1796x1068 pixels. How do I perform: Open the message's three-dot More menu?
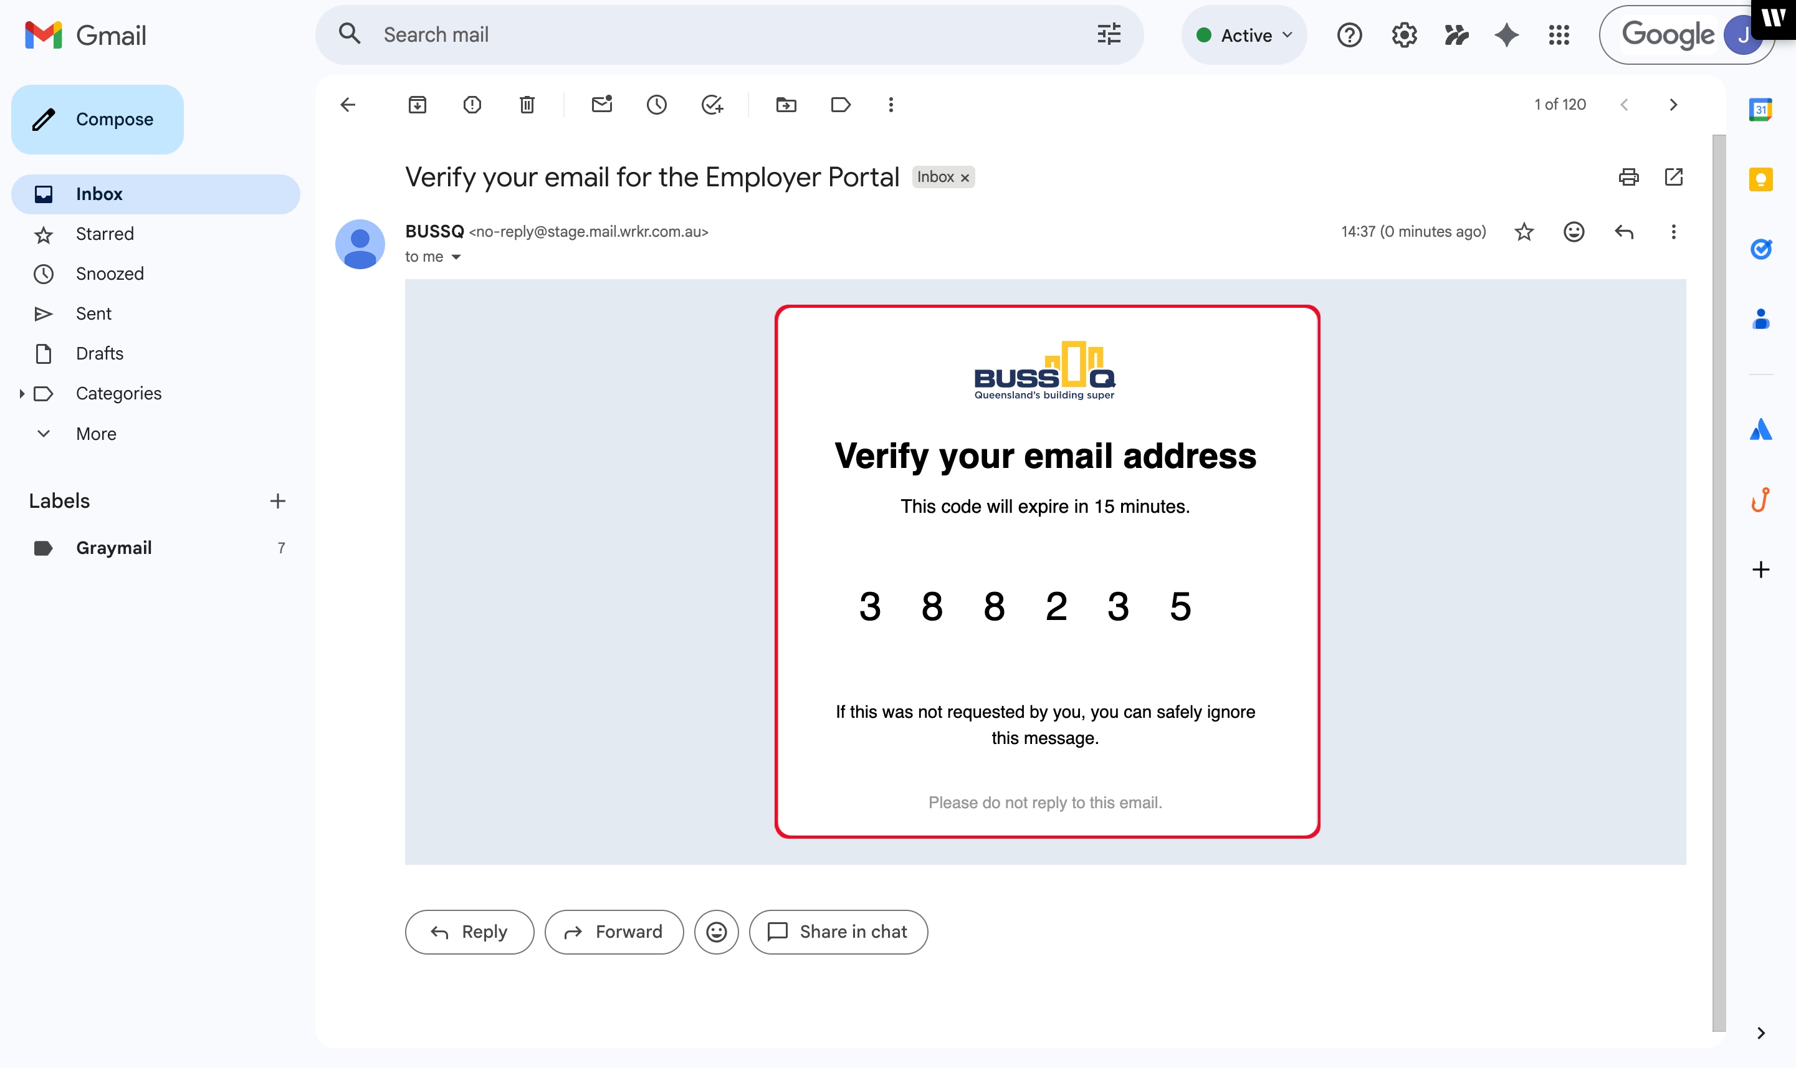point(1674,232)
